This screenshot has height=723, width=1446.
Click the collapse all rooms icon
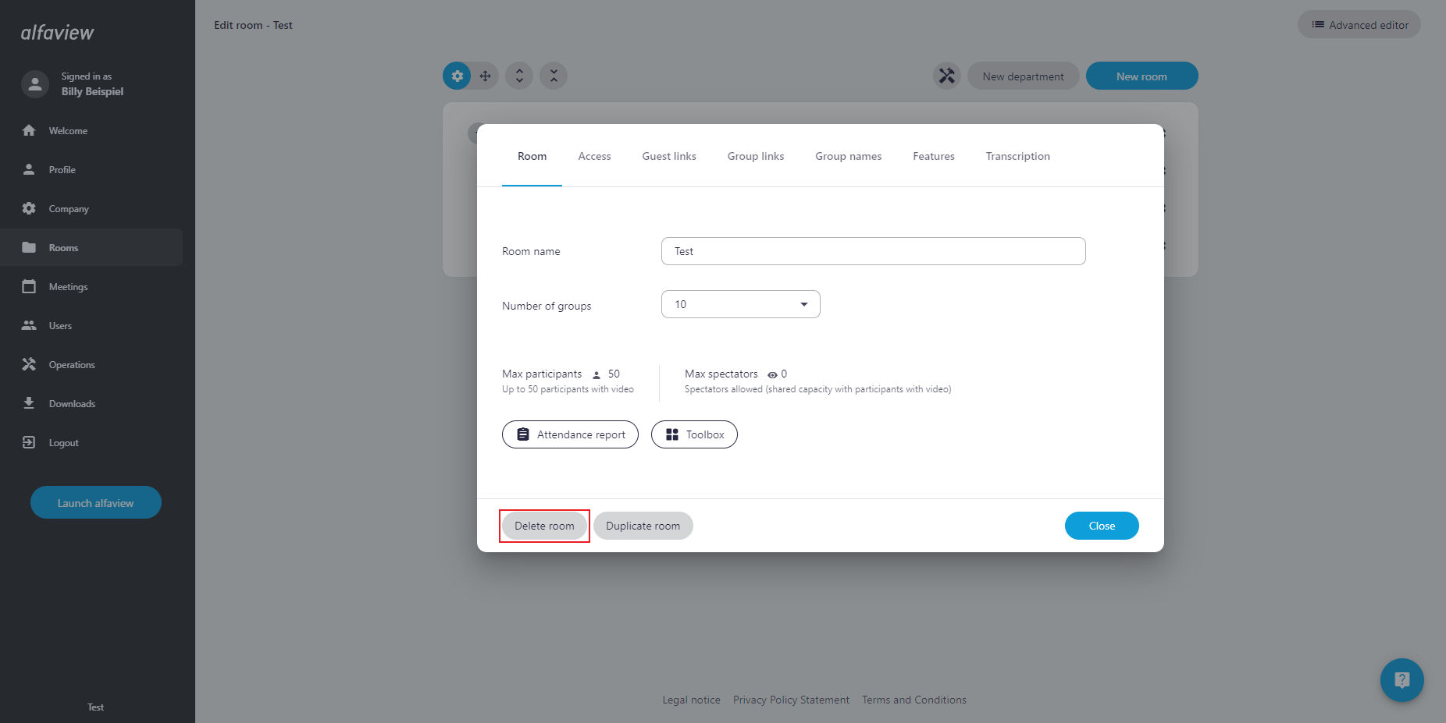click(x=554, y=76)
